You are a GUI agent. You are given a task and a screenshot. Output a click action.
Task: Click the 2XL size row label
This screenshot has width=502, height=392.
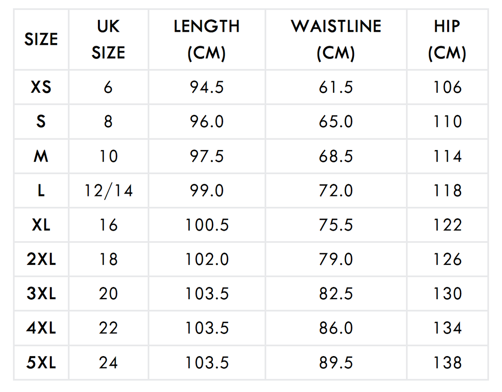click(x=41, y=259)
